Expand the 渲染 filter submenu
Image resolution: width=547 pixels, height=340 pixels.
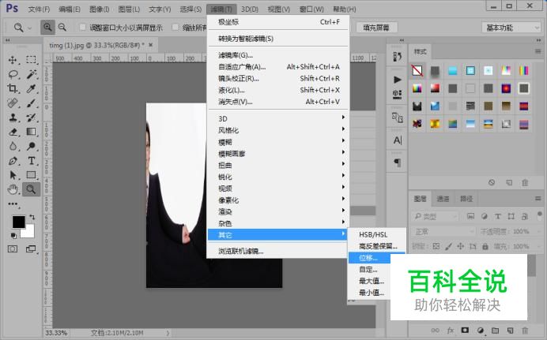click(278, 211)
